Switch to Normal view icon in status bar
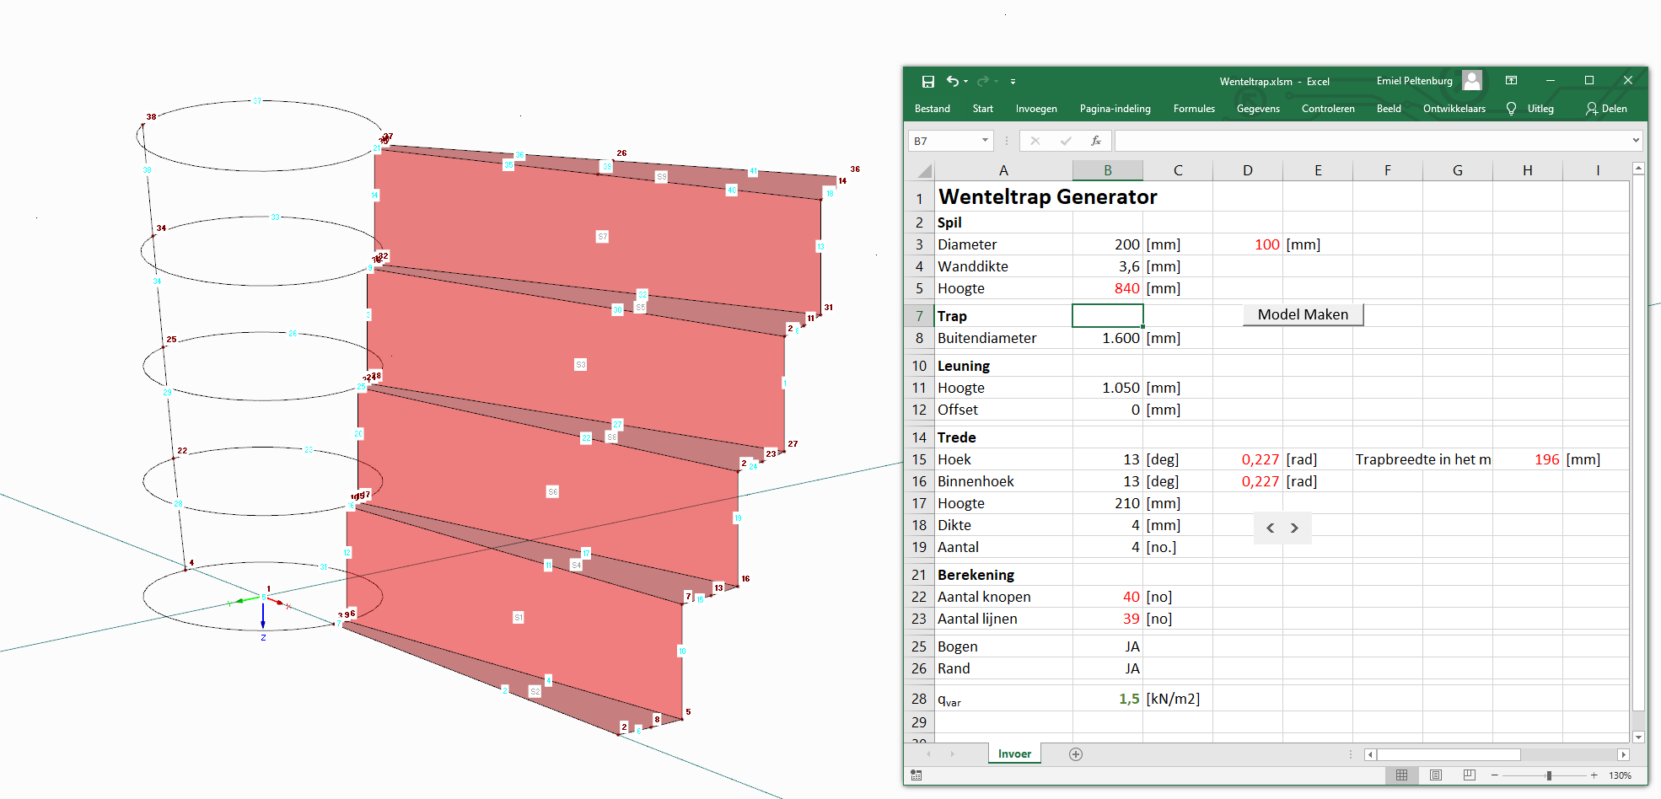The image size is (1661, 799). pyautogui.click(x=1402, y=775)
